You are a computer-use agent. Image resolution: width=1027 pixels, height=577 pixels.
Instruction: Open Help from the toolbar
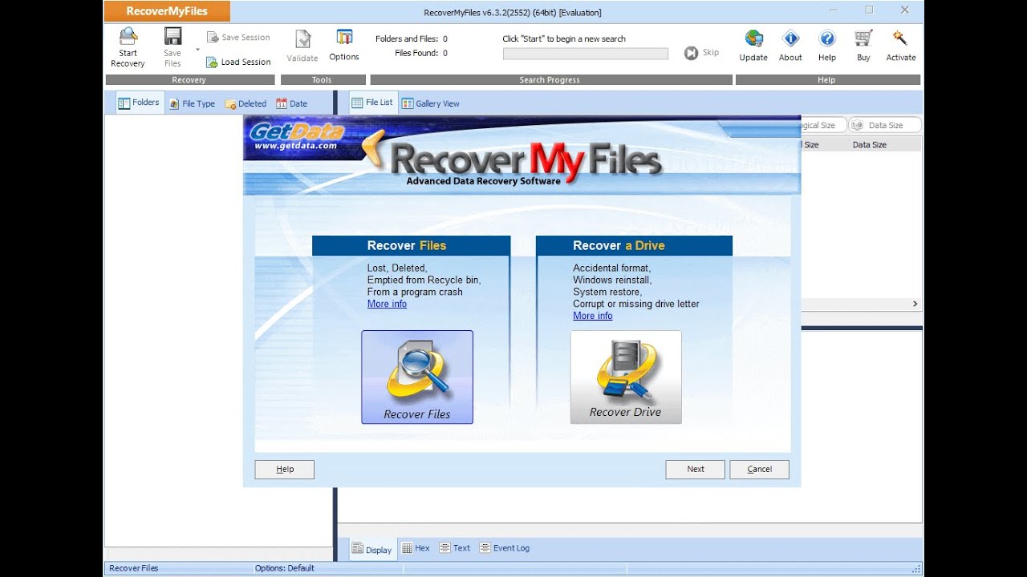pyautogui.click(x=827, y=46)
